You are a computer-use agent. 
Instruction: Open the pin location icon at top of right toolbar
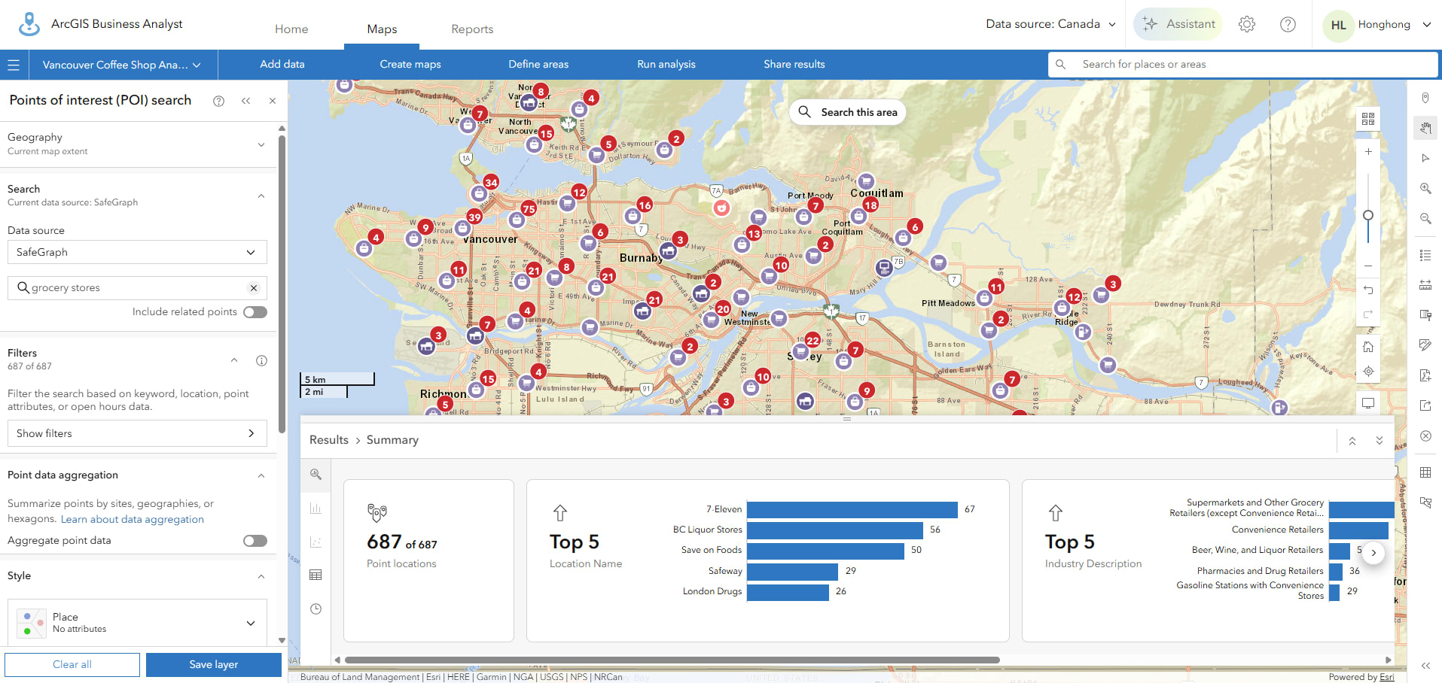pos(1425,98)
